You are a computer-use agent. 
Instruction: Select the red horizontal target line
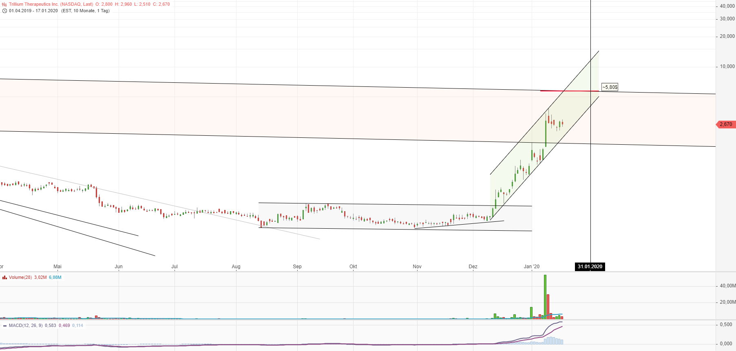[x=569, y=91]
